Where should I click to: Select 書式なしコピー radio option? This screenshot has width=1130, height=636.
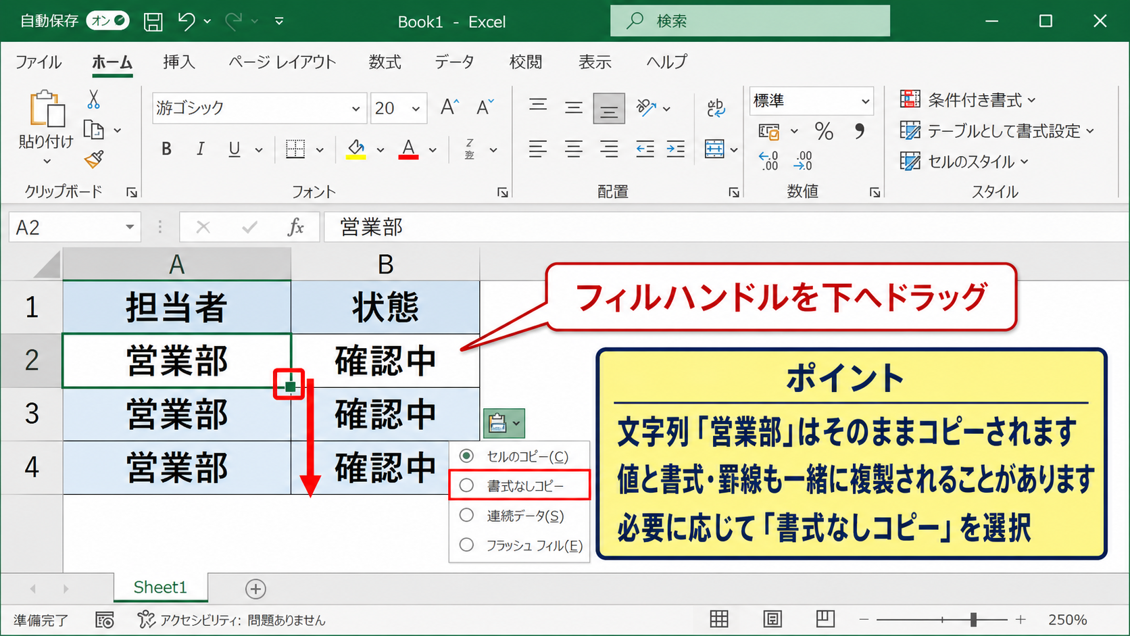click(466, 485)
